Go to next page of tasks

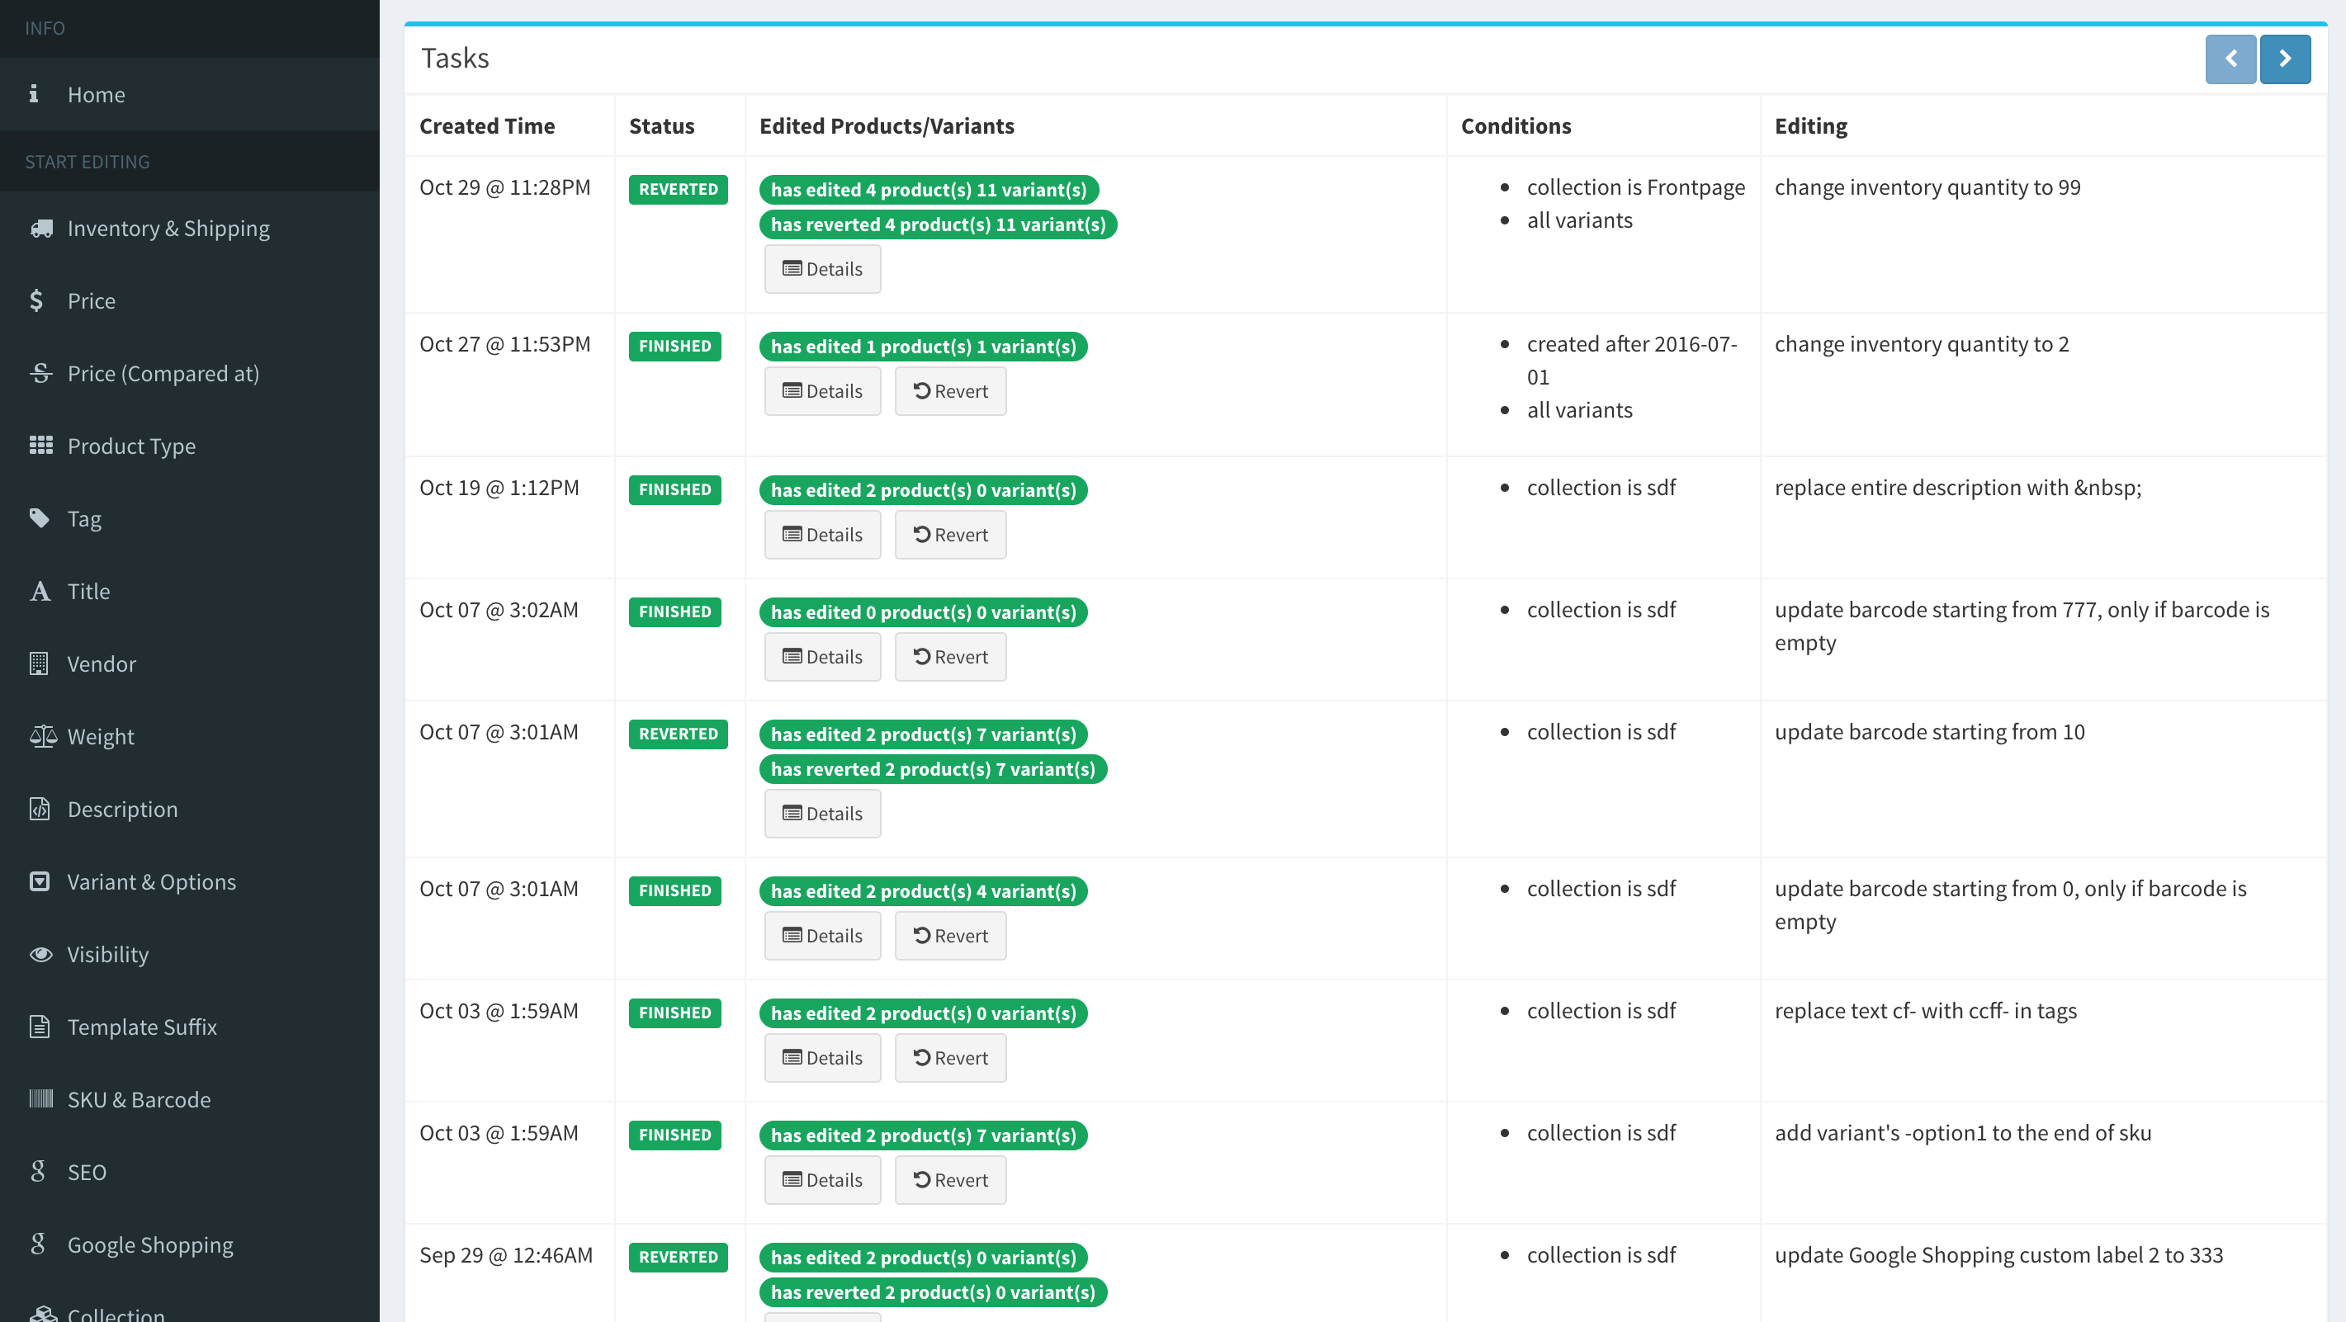(2284, 59)
